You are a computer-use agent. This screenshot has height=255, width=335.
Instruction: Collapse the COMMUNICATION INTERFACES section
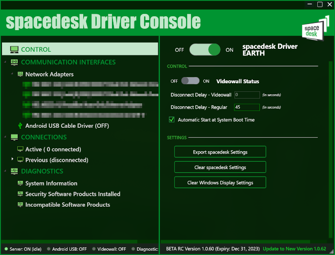coord(5,62)
